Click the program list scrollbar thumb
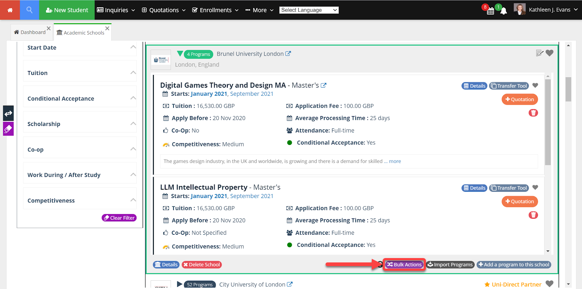This screenshot has width=582, height=289. point(548,122)
